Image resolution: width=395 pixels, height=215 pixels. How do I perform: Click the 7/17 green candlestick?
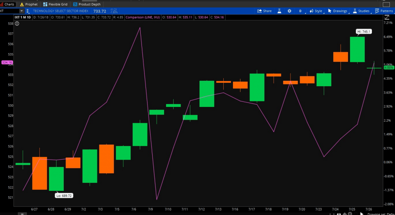click(x=257, y=87)
